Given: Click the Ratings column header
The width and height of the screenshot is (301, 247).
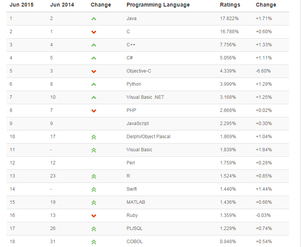Looking at the screenshot, I should click(x=230, y=5).
